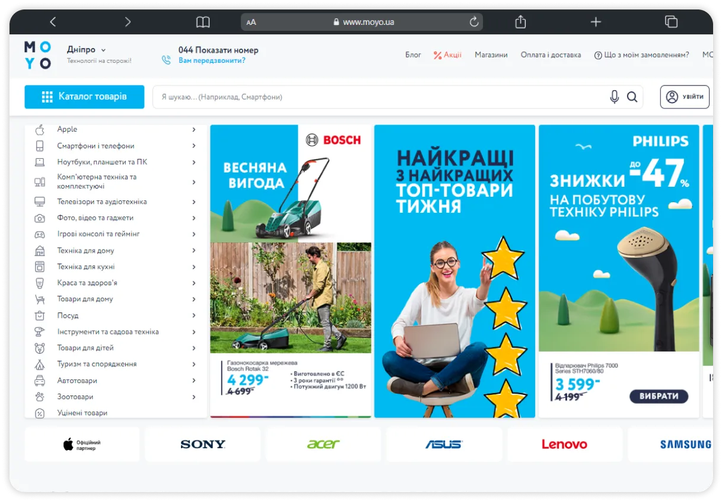Expand Телевізори та аудіотехніка arrow

coord(194,202)
